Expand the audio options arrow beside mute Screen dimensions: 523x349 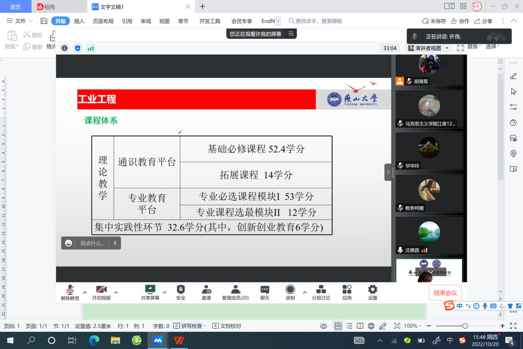[85, 292]
